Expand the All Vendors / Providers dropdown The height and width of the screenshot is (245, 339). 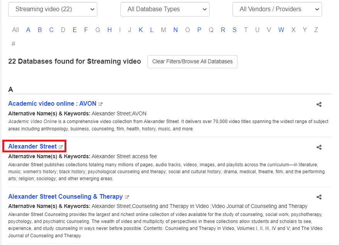277,9
